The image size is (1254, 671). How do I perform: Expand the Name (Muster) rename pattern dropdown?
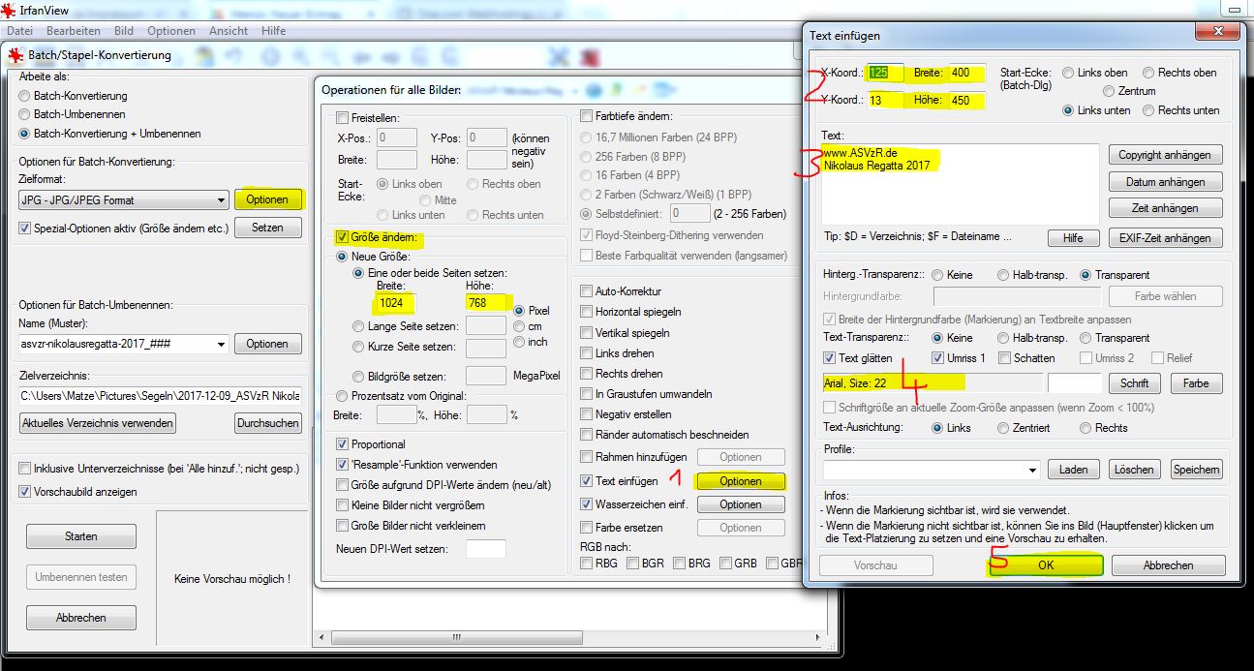click(x=220, y=344)
